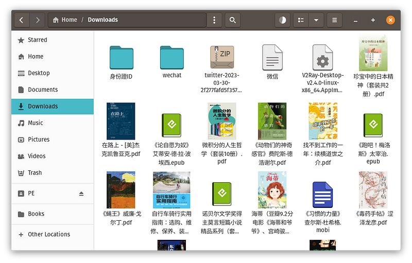This screenshot has height=263, width=412.
Task: Select the 身份證ID folder
Action: (x=121, y=58)
